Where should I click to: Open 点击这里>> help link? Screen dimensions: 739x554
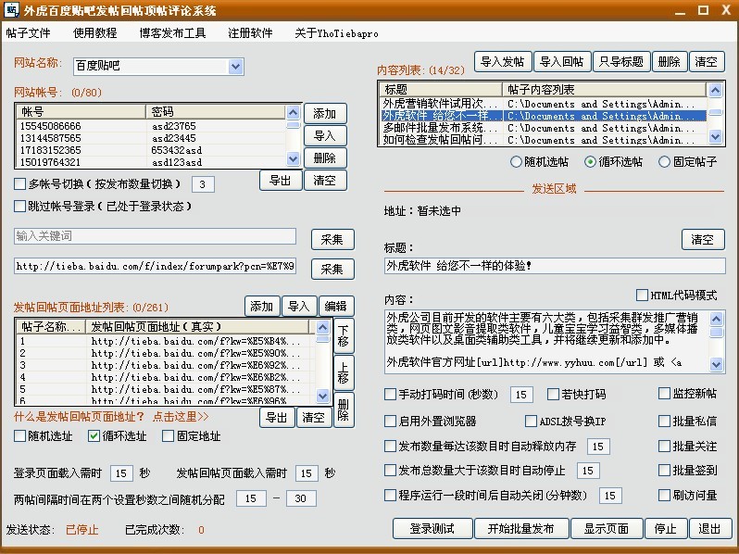pyautogui.click(x=181, y=417)
